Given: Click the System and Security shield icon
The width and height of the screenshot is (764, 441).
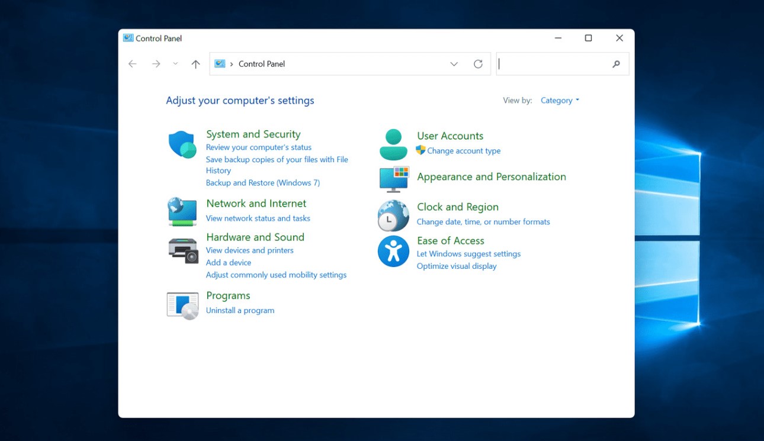Looking at the screenshot, I should point(182,144).
